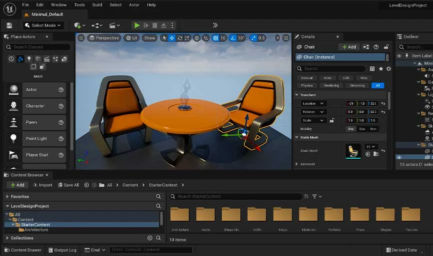
Task: Activate the scale tool in viewport
Action: [187, 38]
